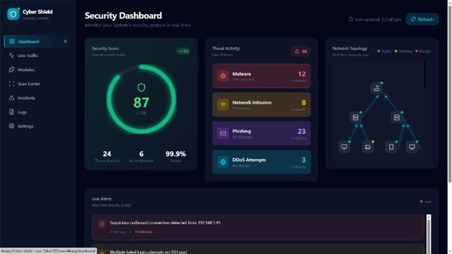Click the 46 threat alert badge
This screenshot has height=254, width=452.
(301, 51)
